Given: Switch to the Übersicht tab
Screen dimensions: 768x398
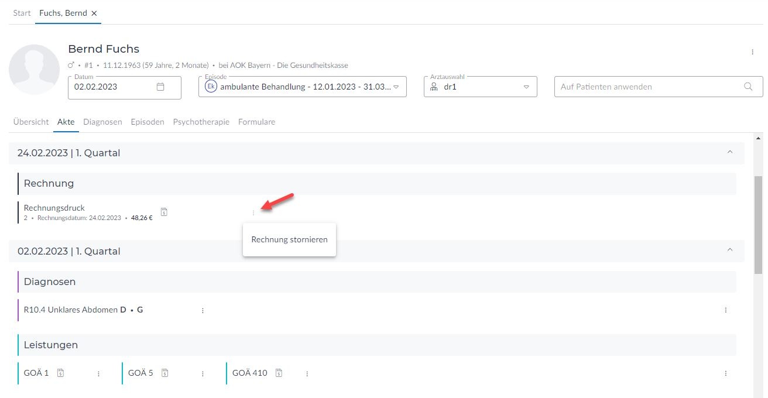Looking at the screenshot, I should click(31, 122).
